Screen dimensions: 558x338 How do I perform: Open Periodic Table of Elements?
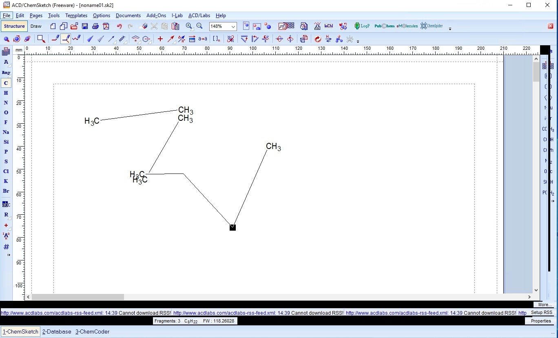[6, 51]
